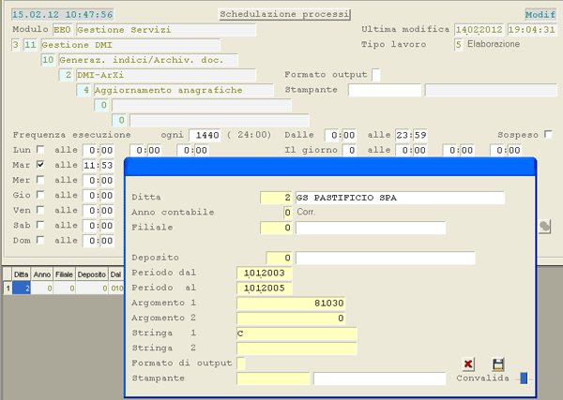Click the Formato di output box in dialog

[x=241, y=363]
